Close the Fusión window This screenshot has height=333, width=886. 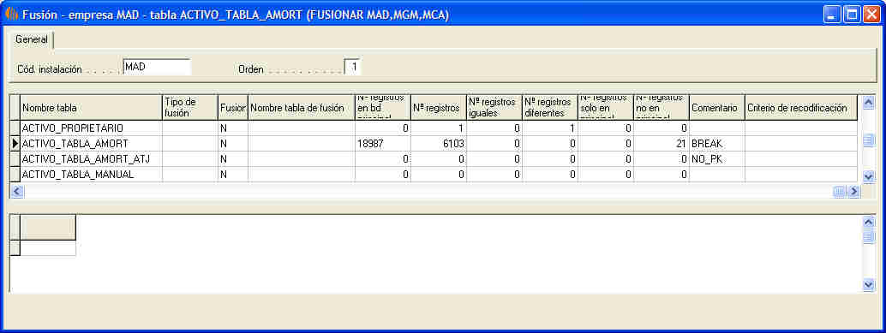[x=871, y=14]
